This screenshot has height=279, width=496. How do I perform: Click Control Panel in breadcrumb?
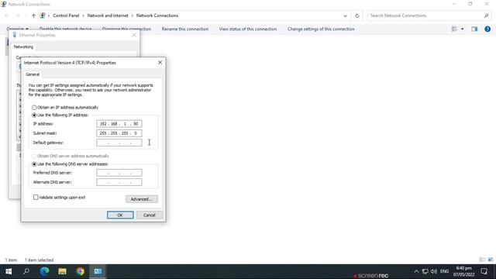pos(66,15)
